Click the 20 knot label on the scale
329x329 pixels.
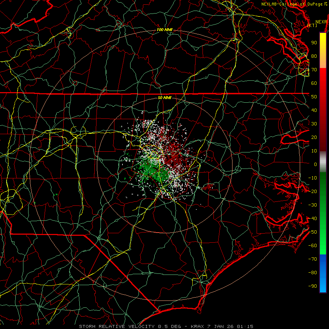click(x=314, y=137)
